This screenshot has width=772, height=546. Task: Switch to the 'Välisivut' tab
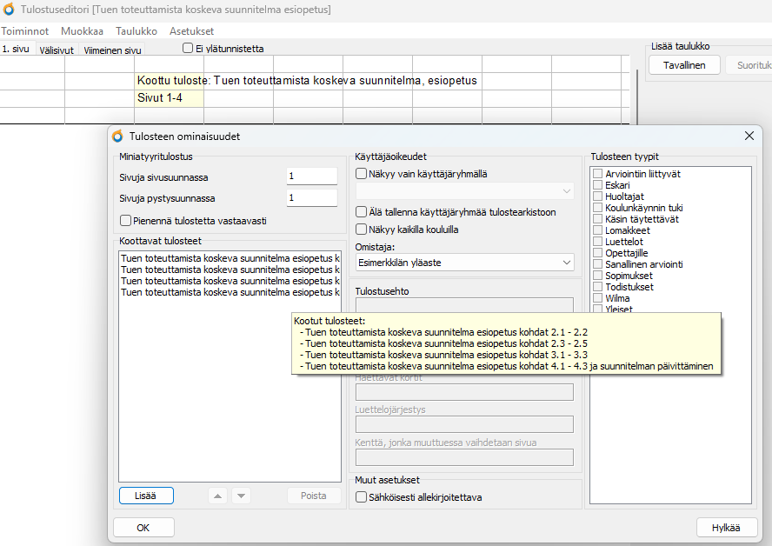[57, 50]
